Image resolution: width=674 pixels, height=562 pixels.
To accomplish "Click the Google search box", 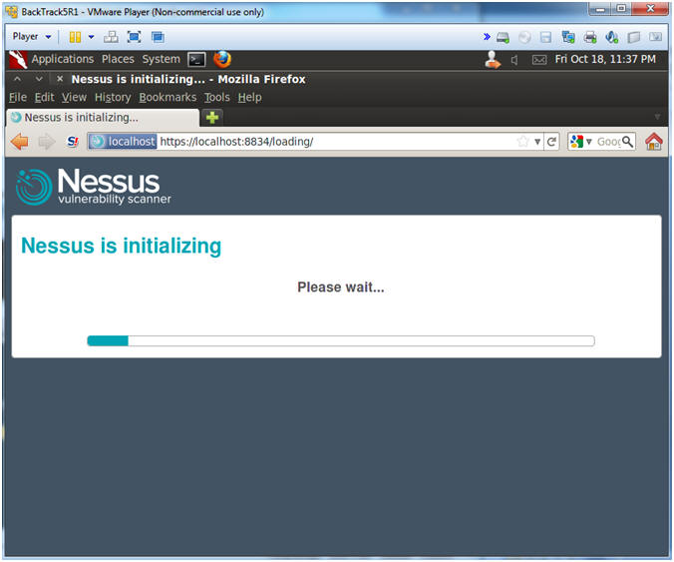I will pos(608,141).
